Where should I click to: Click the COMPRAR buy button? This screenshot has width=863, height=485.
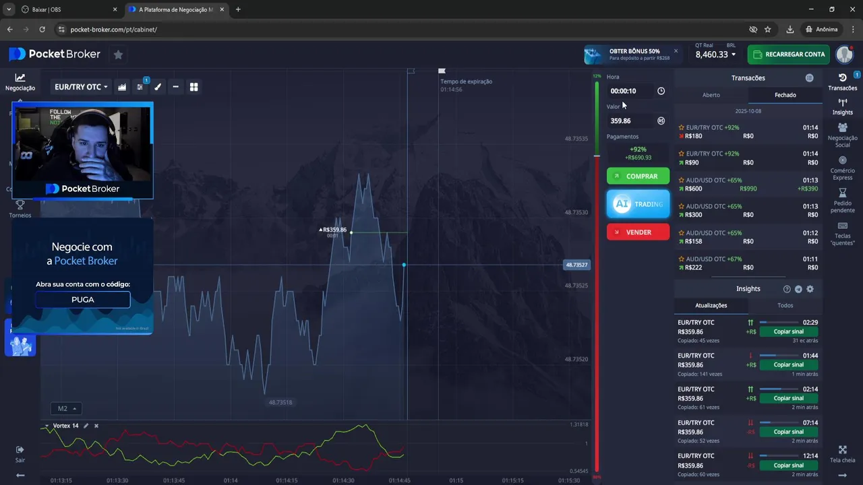[x=638, y=176]
